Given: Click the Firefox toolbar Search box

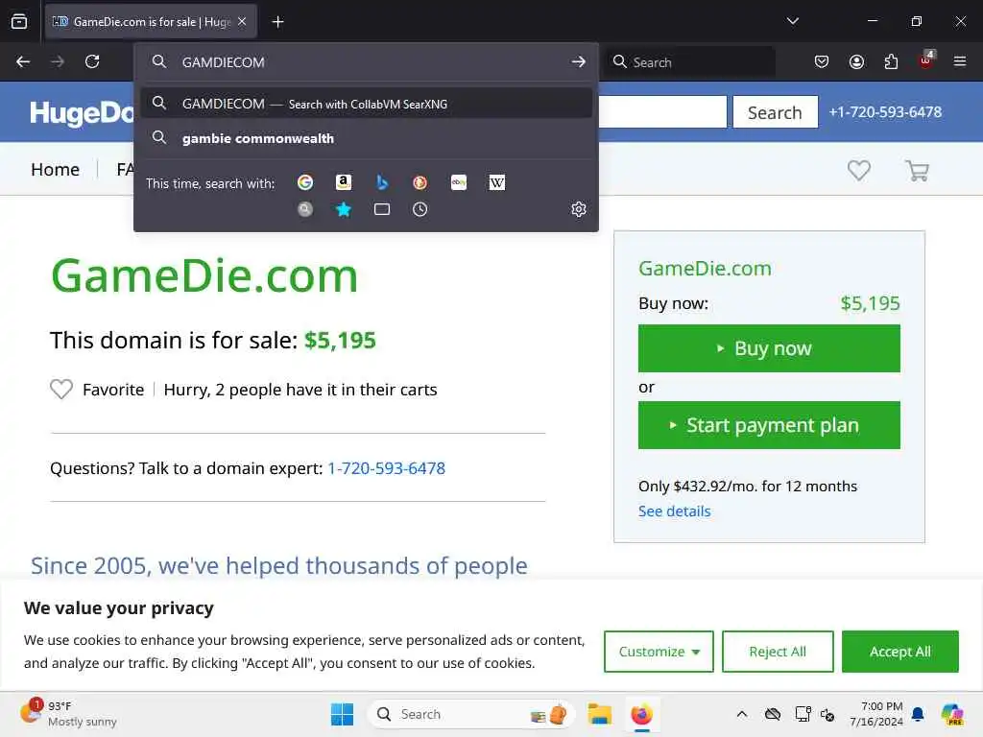Looking at the screenshot, I should click(689, 61).
